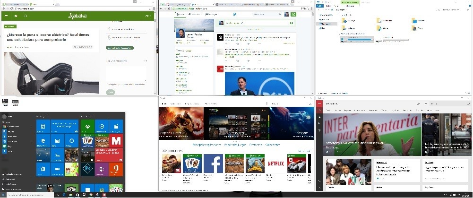Viewport: 473px width, 198px height.
Task: Open Dungeon Hunter banner in the Store
Action: (x=181, y=123)
